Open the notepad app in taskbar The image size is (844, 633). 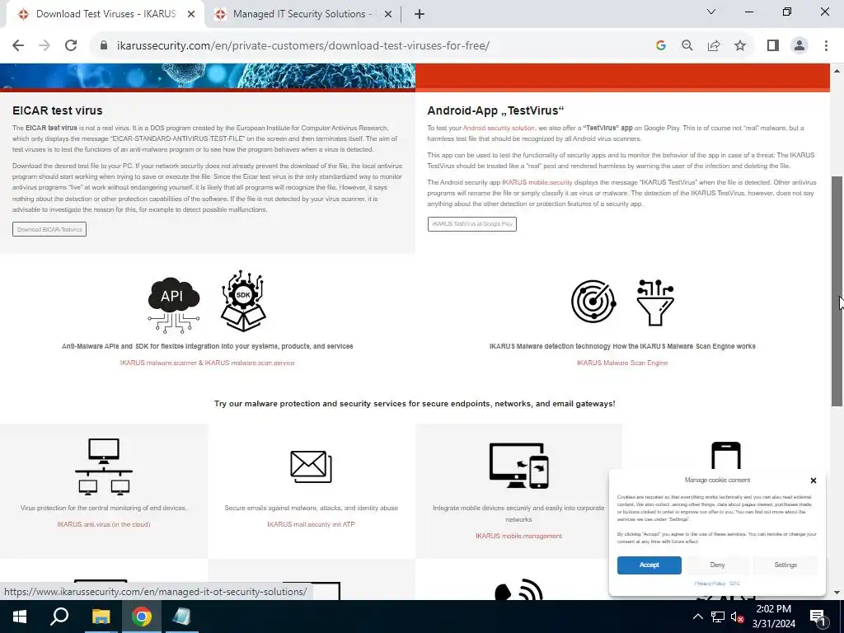tap(182, 617)
